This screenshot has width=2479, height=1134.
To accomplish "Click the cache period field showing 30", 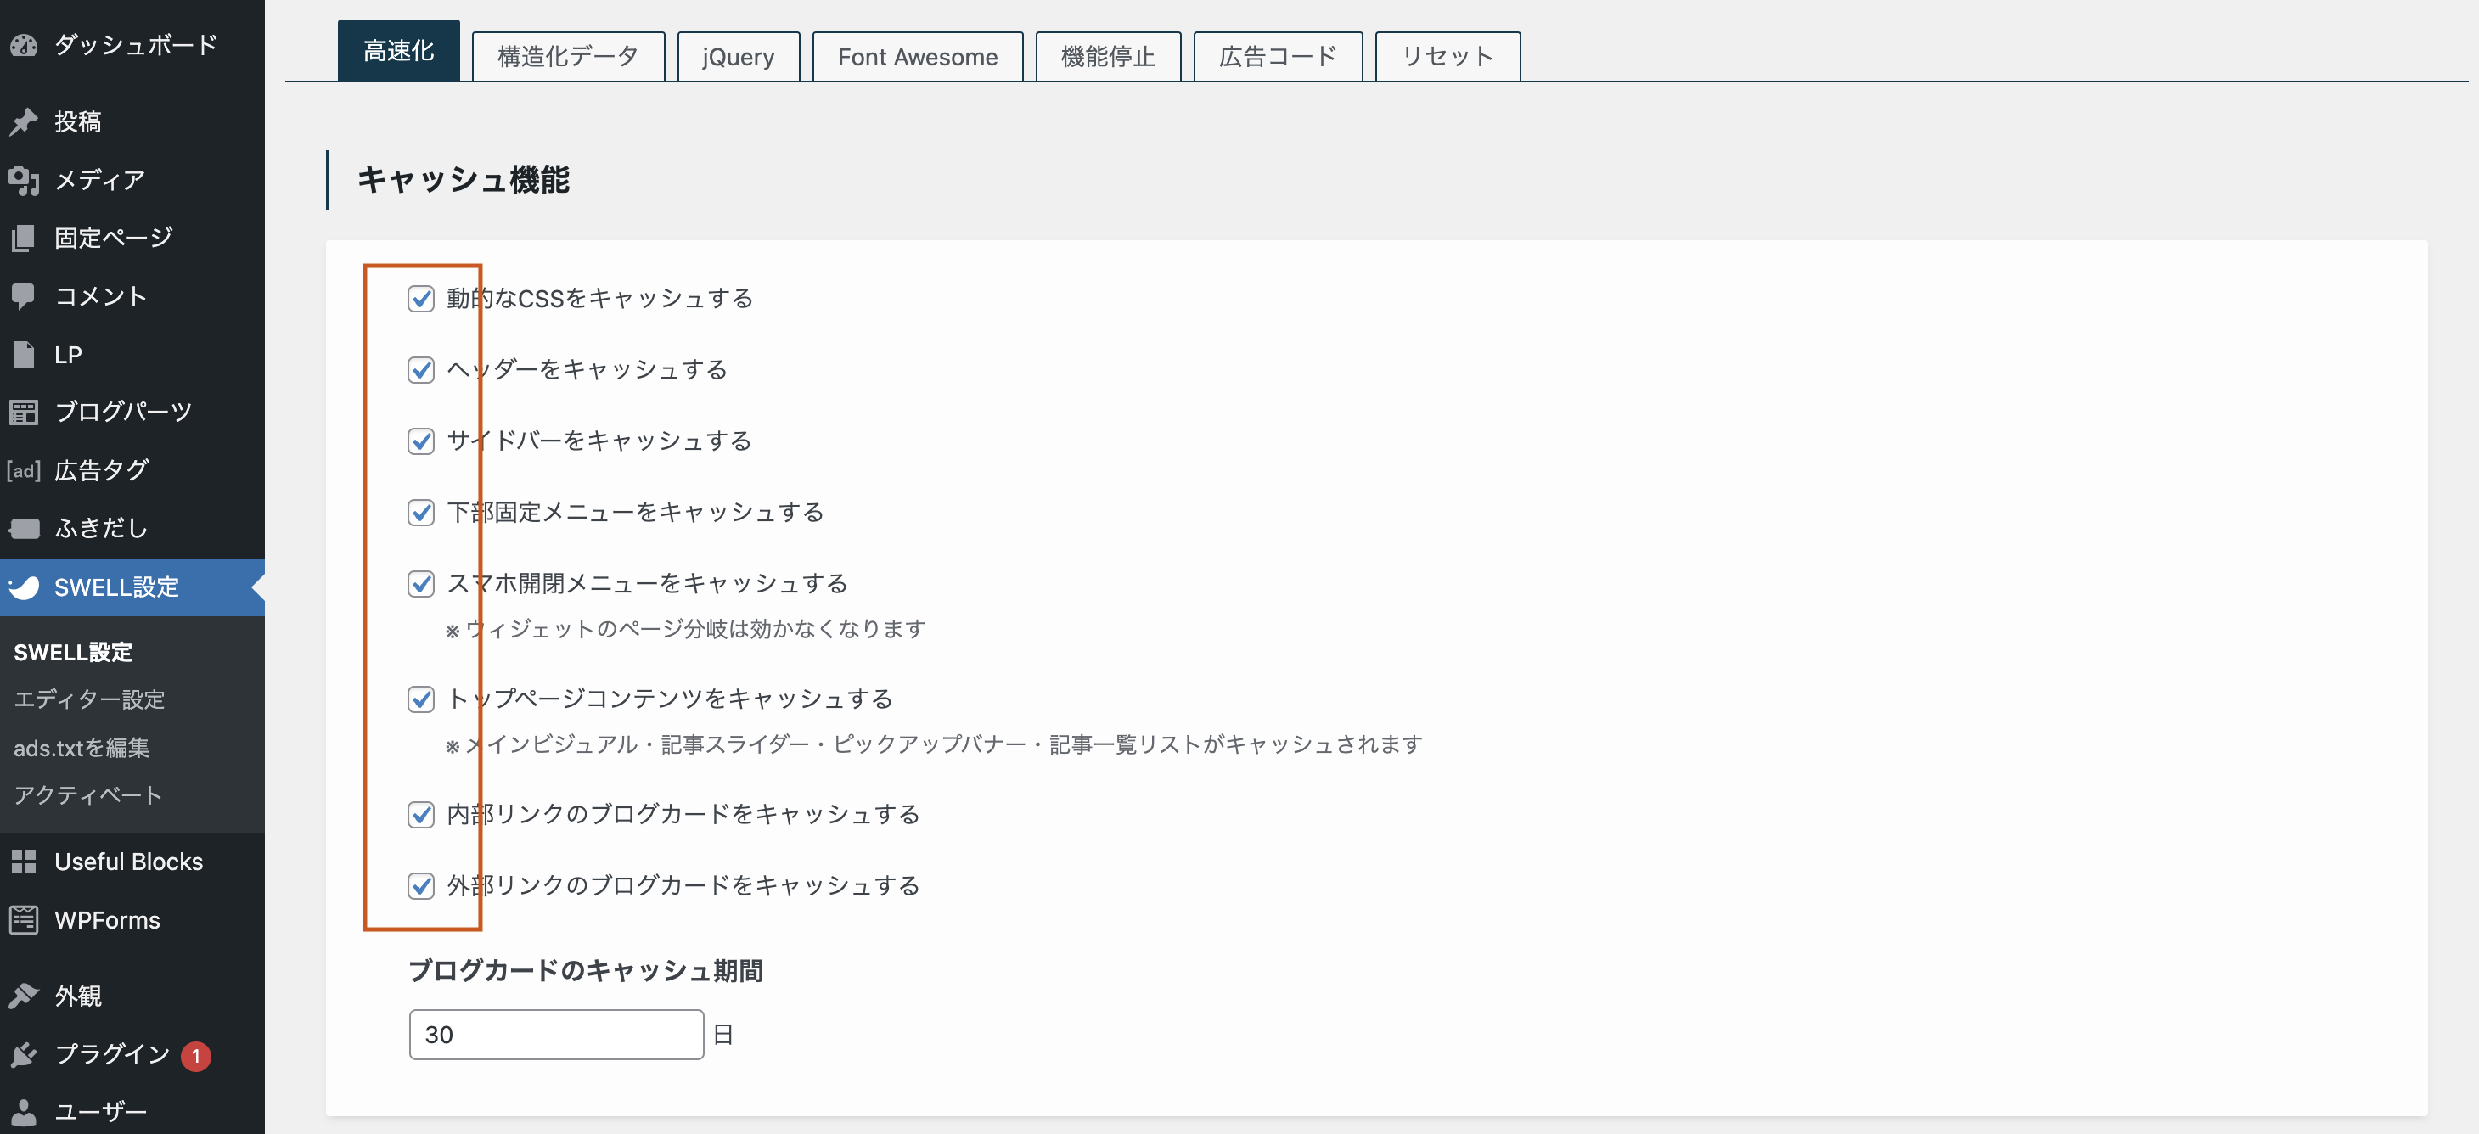I will pos(556,1034).
